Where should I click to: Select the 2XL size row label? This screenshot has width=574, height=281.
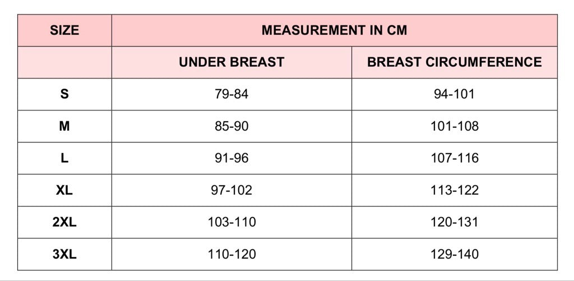coord(64,222)
